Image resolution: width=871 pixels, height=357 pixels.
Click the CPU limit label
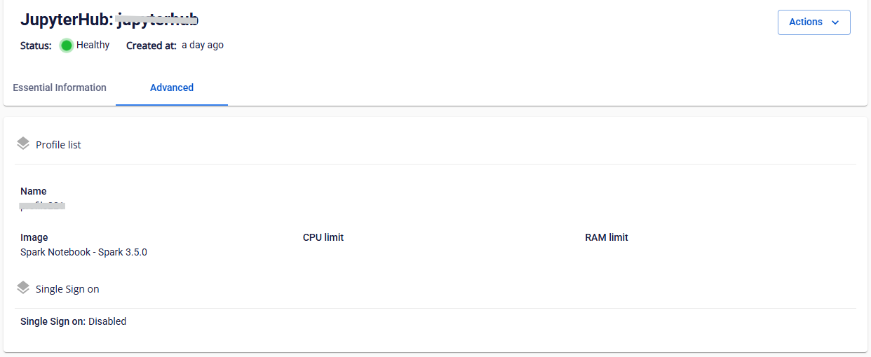click(323, 237)
